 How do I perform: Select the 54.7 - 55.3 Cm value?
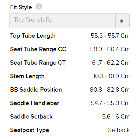[x=110, y=103]
